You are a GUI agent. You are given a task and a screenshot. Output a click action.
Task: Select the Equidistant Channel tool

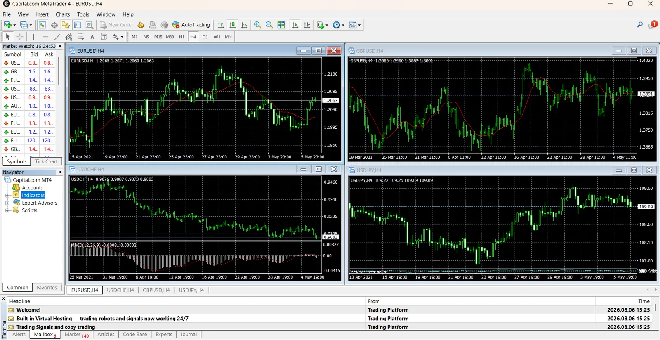click(x=69, y=37)
